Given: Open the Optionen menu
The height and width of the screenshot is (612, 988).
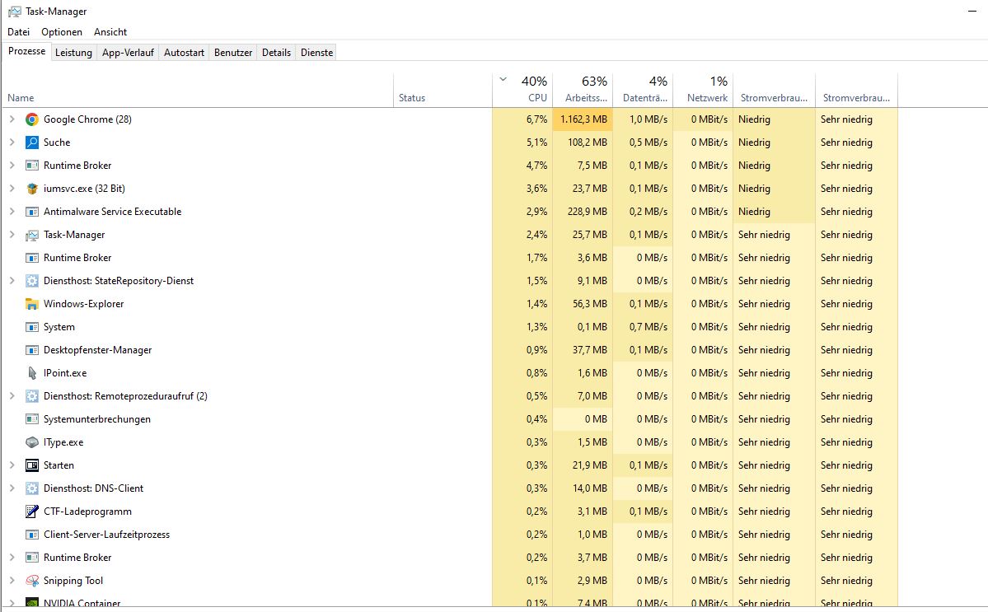Looking at the screenshot, I should coord(62,32).
